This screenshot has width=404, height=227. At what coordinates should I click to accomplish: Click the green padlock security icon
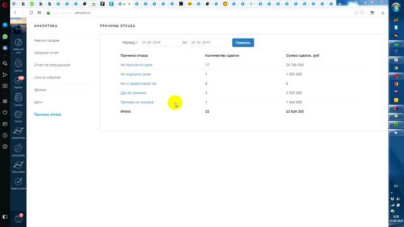[x=48, y=13]
